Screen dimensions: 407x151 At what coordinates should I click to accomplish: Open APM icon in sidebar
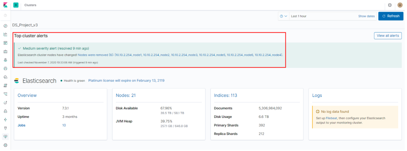pos(5,94)
